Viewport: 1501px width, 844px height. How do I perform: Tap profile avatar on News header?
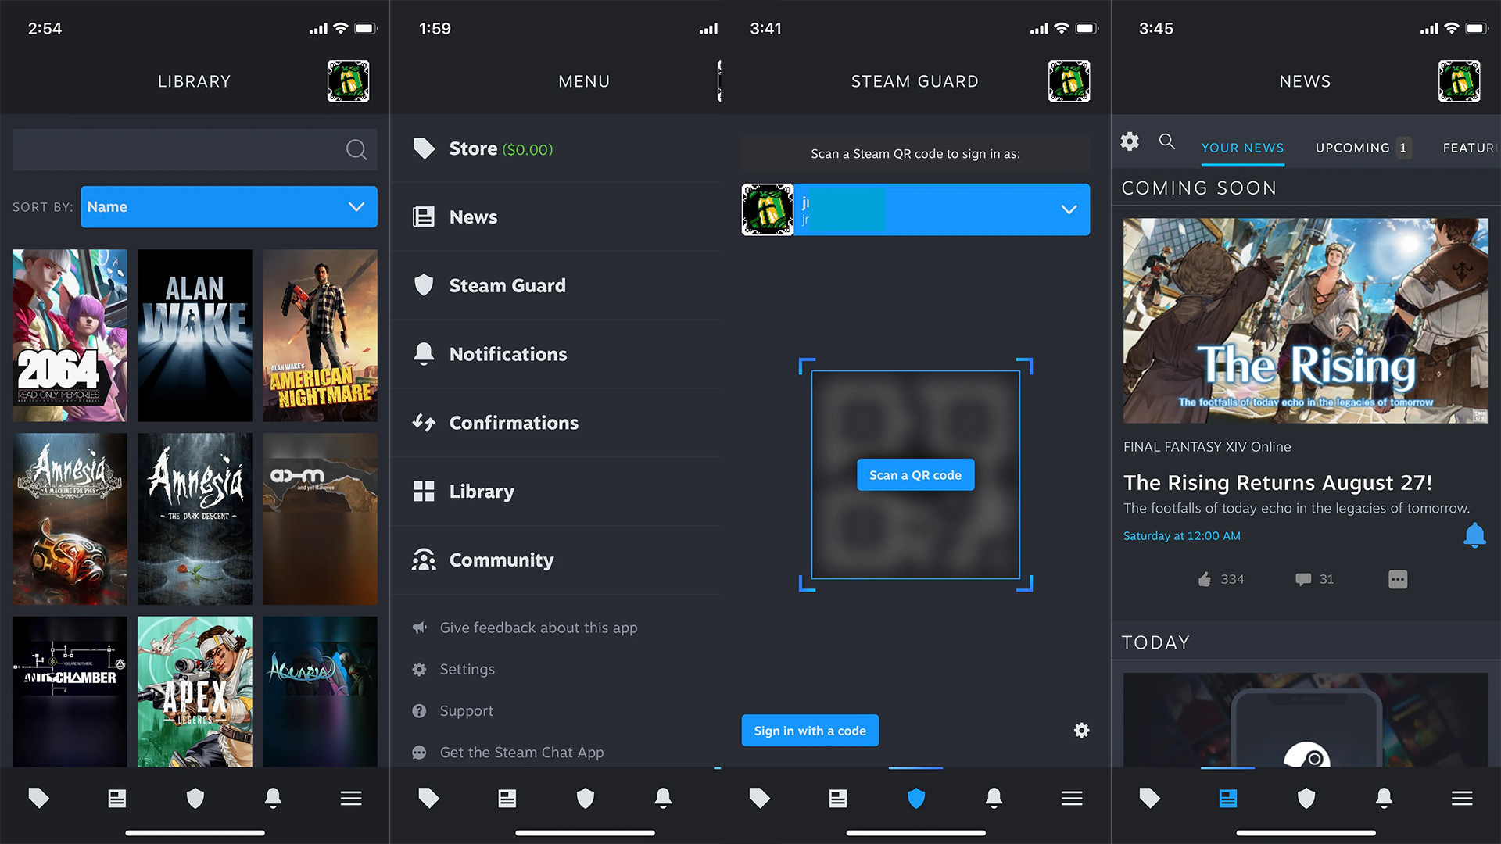click(x=1459, y=81)
